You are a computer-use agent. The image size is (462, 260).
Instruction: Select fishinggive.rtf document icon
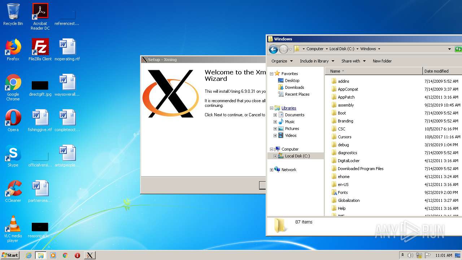40,121
